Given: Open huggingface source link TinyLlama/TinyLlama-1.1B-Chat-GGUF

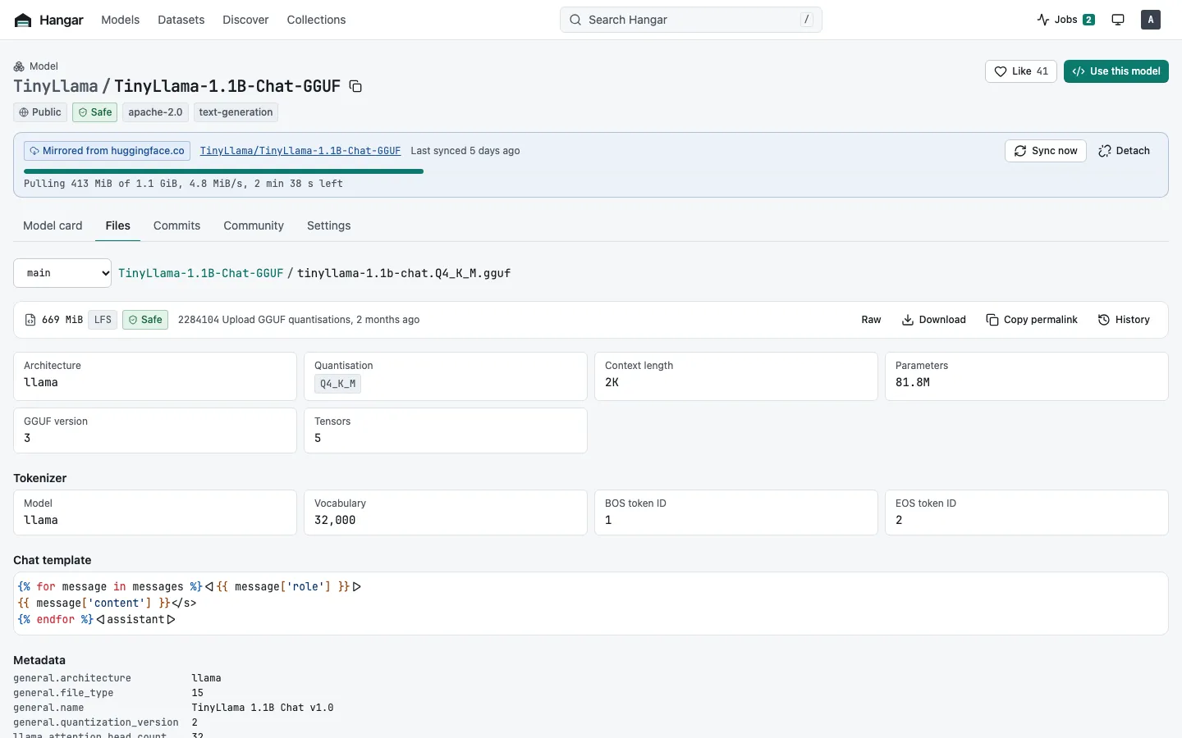Looking at the screenshot, I should coord(300,151).
